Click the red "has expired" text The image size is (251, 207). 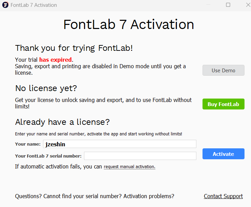tap(55, 60)
